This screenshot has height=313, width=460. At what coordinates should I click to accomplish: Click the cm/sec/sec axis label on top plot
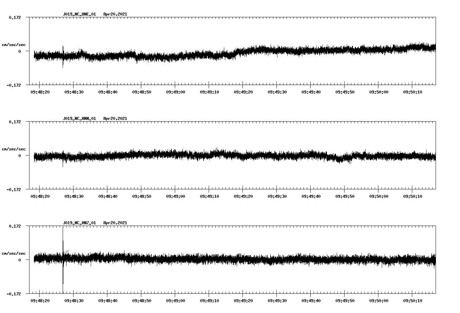(14, 44)
